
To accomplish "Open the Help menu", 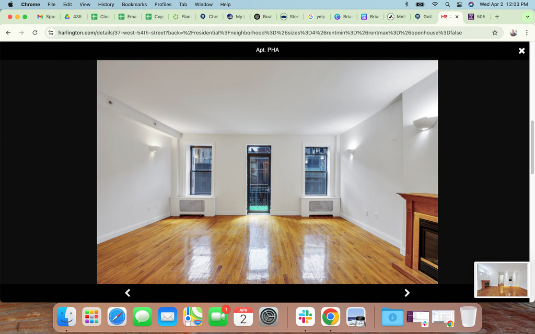I will (x=225, y=4).
